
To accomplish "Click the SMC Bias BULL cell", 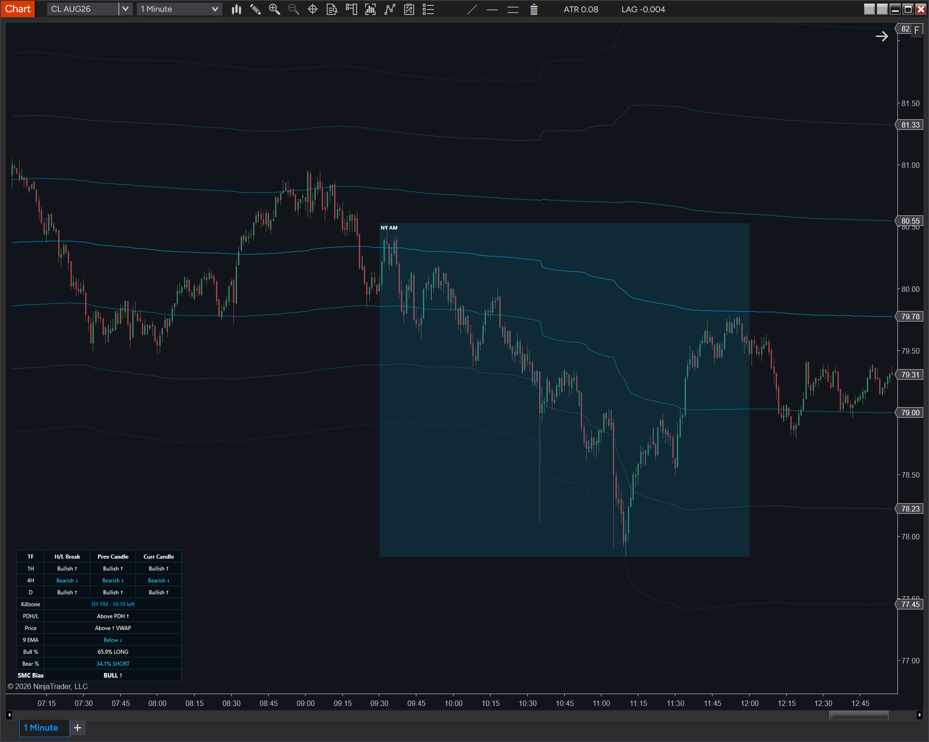I will click(x=113, y=675).
